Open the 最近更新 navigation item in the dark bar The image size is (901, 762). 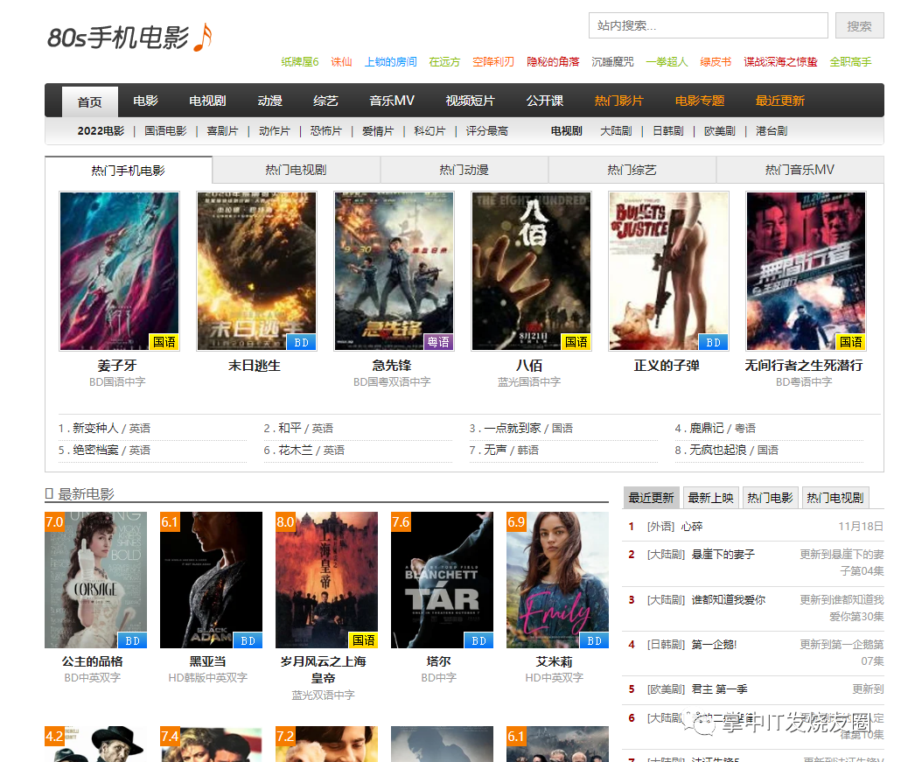tap(779, 101)
